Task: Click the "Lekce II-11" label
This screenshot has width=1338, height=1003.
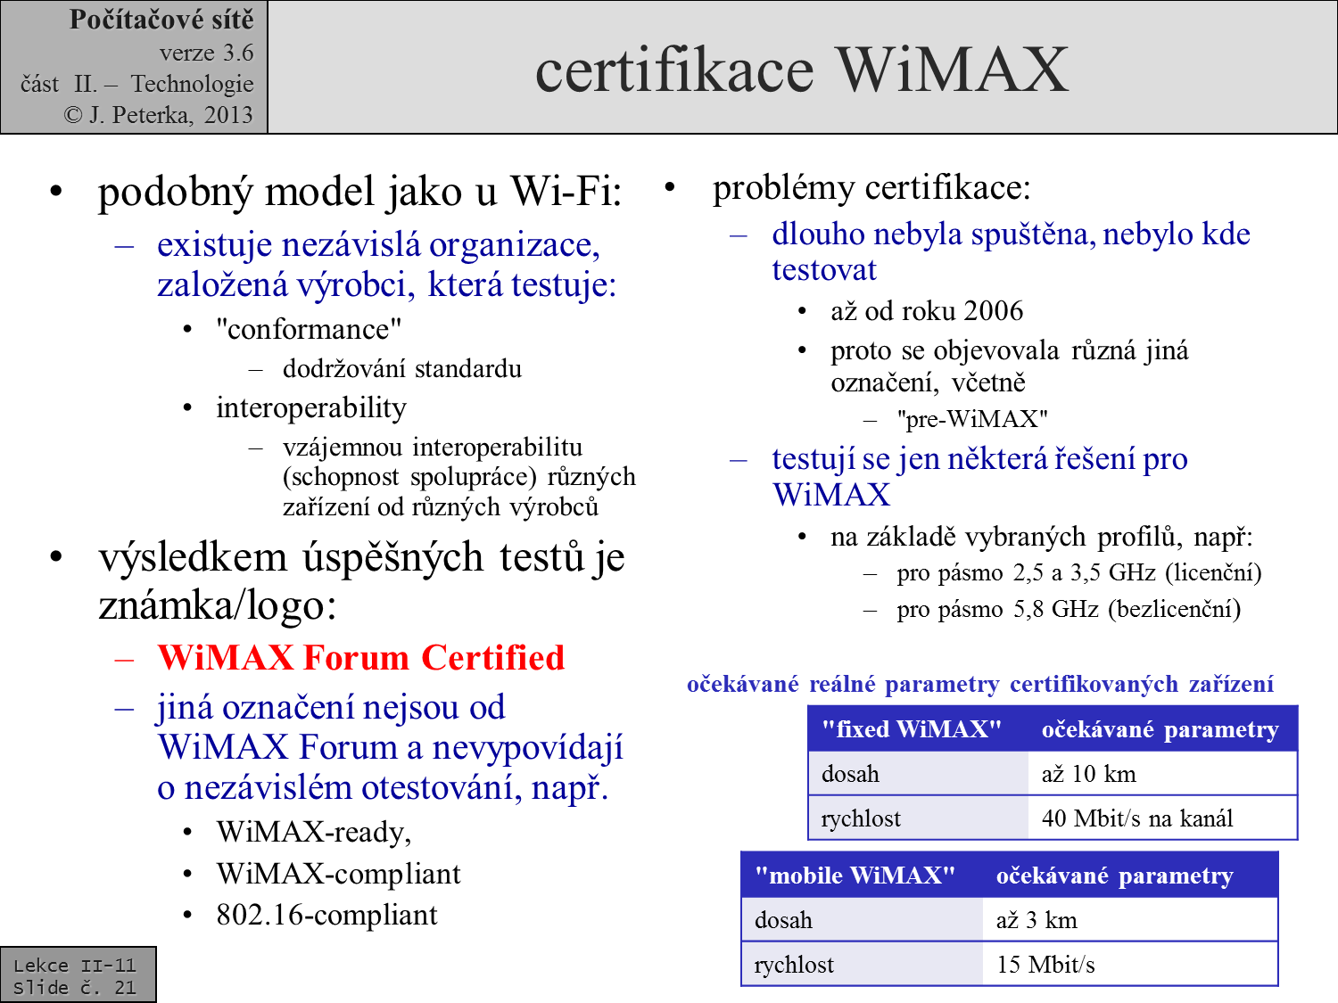Action: (x=75, y=966)
